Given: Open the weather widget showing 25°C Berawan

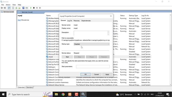Looking at the screenshot, I should pos(124,95).
